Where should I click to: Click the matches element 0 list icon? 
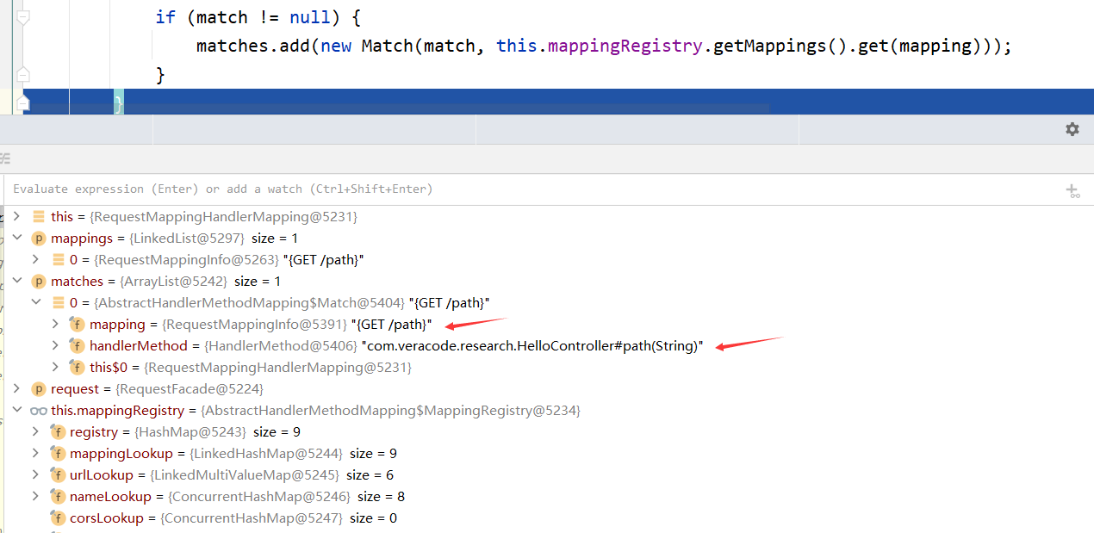coord(58,302)
